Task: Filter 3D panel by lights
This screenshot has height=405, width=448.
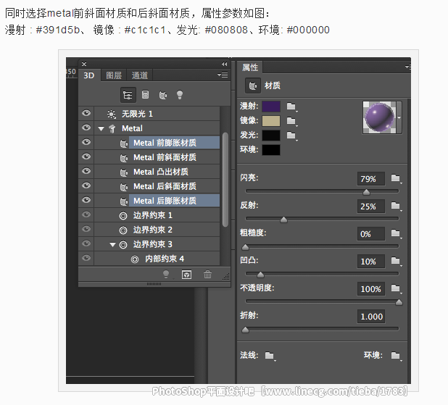Action: (180, 94)
